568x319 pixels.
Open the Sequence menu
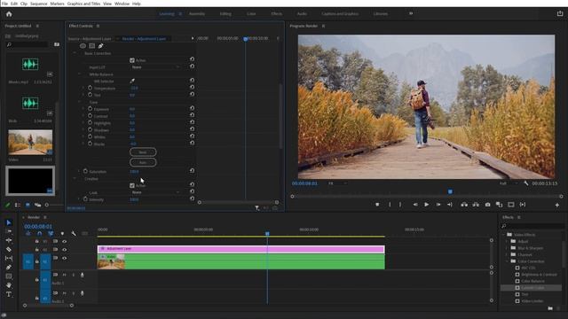tap(38, 4)
